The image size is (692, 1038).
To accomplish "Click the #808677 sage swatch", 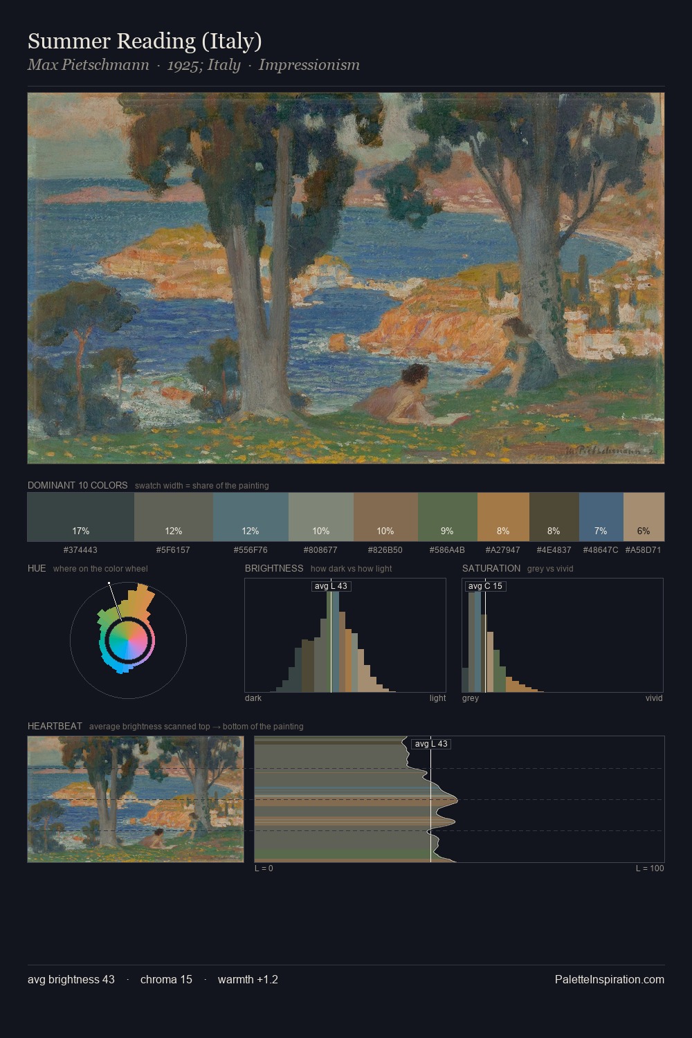I will (321, 517).
